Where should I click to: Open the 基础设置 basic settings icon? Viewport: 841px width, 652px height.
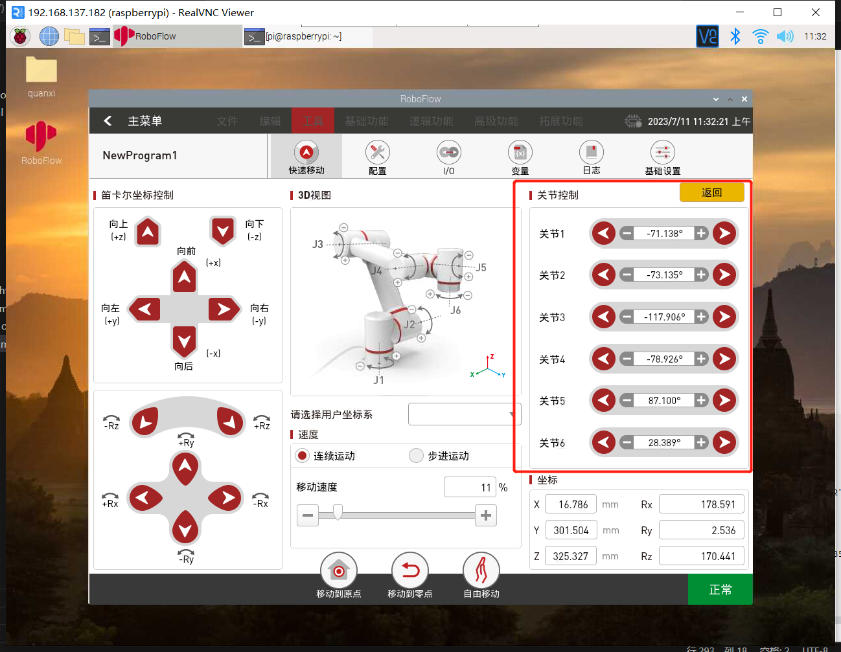(x=662, y=153)
